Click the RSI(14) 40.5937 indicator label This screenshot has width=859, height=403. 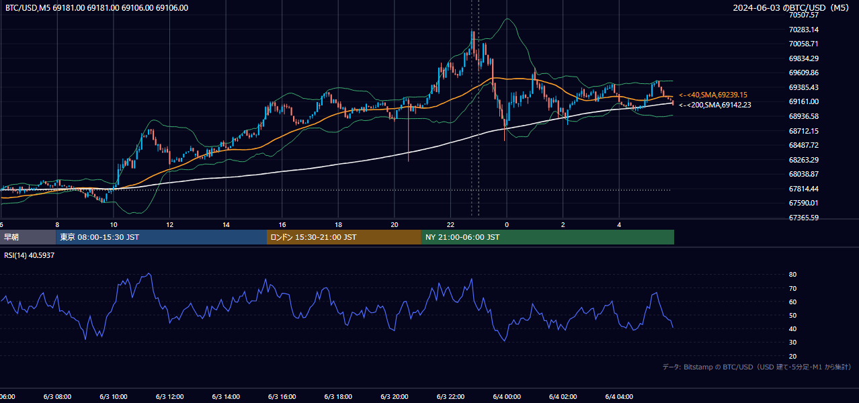pos(30,255)
